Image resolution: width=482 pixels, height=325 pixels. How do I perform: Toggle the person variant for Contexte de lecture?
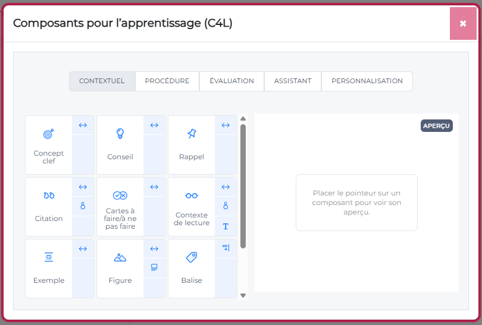(226, 206)
